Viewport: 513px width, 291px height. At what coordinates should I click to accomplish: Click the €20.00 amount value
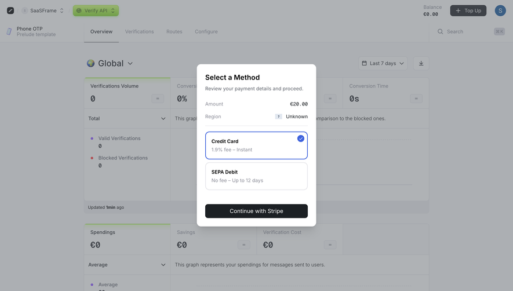click(299, 104)
